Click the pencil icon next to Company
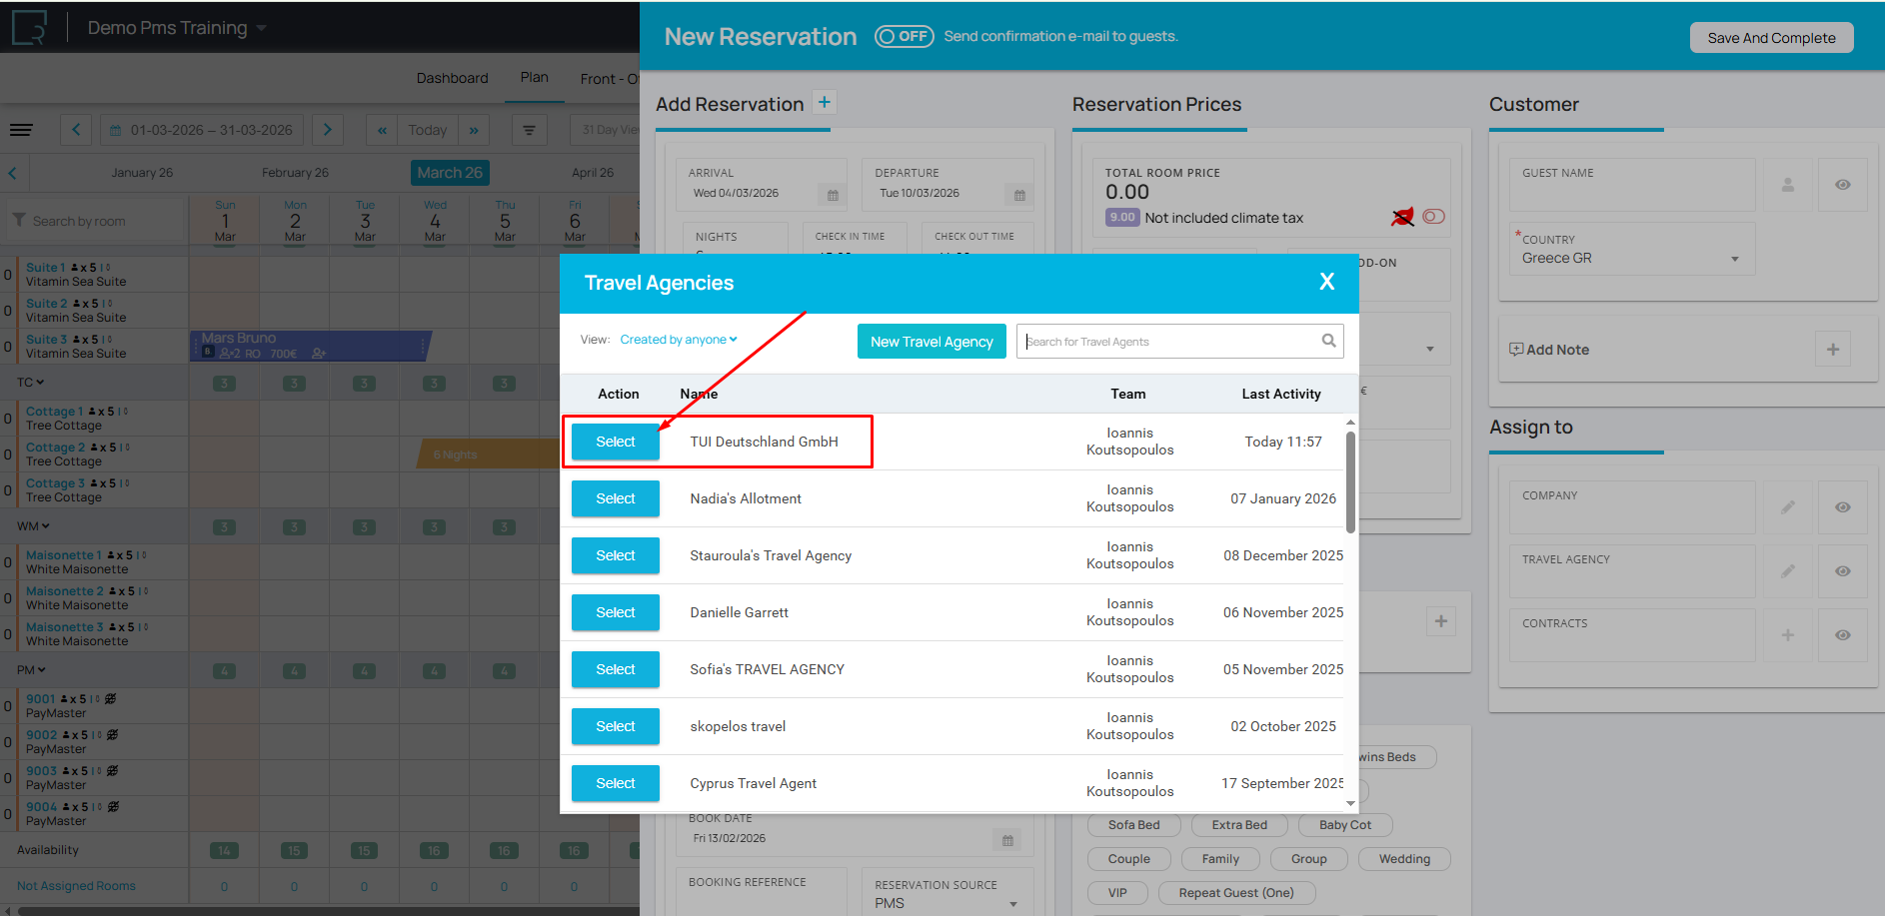 1787,507
